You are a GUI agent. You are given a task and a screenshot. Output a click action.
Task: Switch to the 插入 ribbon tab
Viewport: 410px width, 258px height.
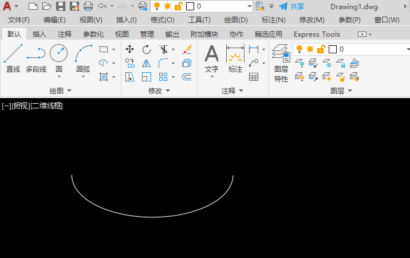tap(39, 34)
